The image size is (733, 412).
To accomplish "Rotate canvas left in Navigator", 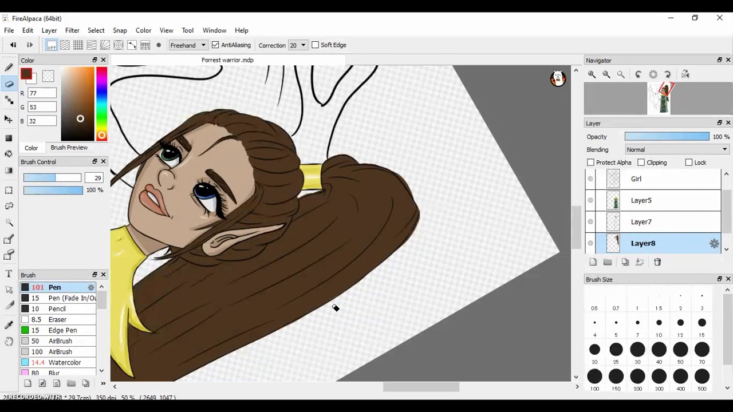I will pyautogui.click(x=638, y=74).
